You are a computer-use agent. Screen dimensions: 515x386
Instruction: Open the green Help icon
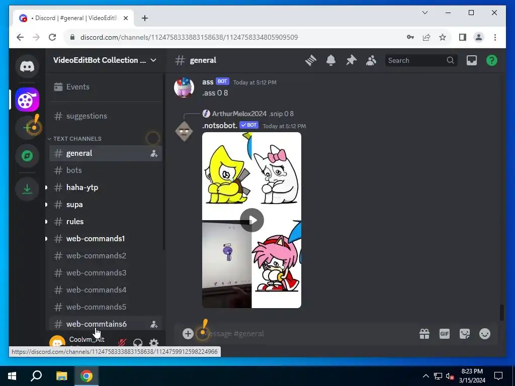click(492, 60)
